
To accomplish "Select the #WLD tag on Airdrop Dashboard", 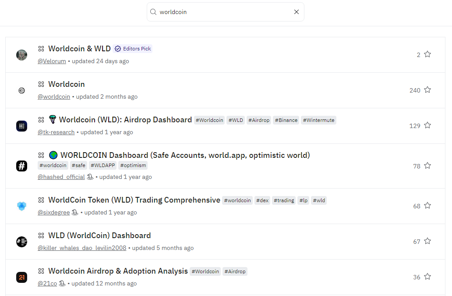I will tap(236, 120).
